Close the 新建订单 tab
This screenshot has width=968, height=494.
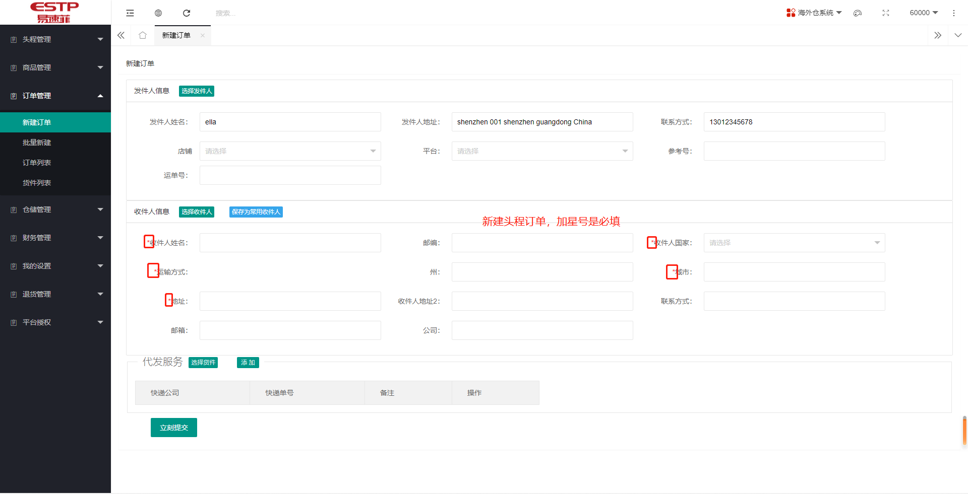tap(203, 35)
